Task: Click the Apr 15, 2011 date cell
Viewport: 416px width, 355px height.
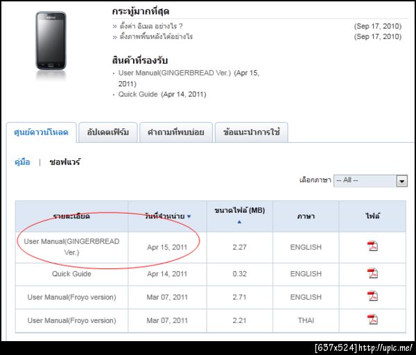Action: tap(167, 248)
